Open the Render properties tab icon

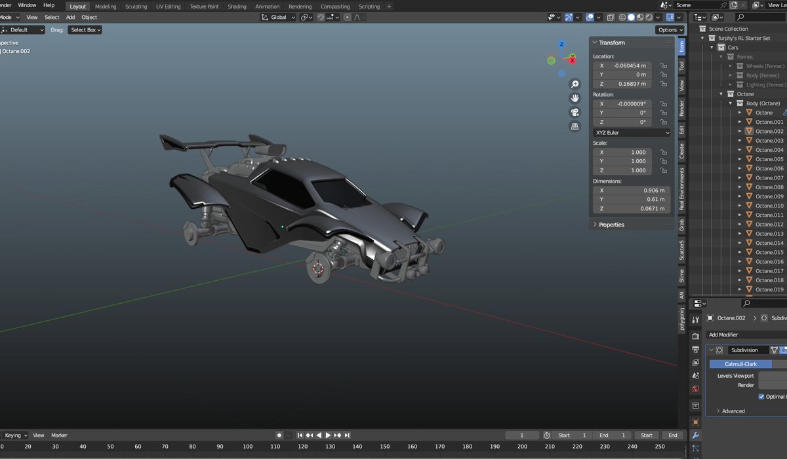696,336
